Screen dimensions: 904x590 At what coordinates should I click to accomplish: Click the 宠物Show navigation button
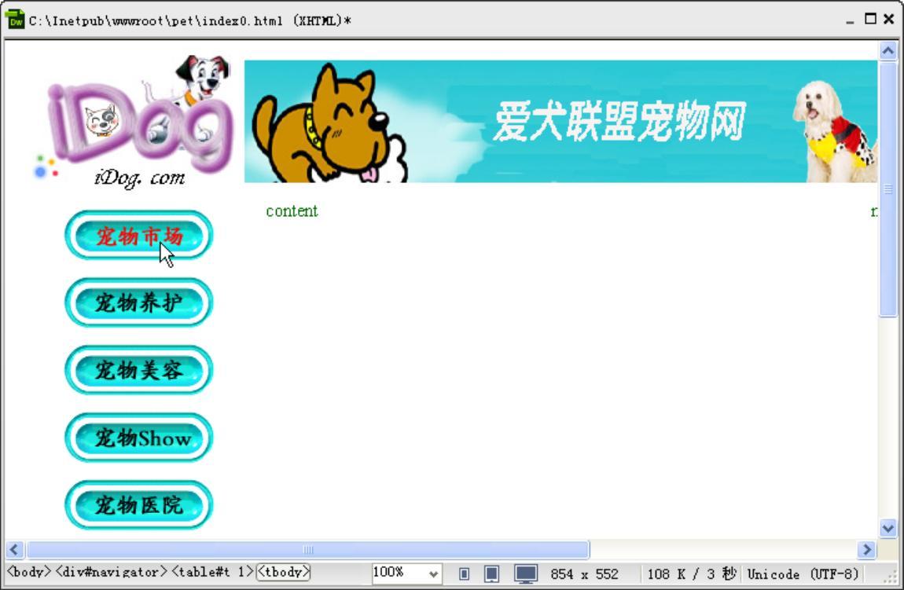[x=138, y=438]
